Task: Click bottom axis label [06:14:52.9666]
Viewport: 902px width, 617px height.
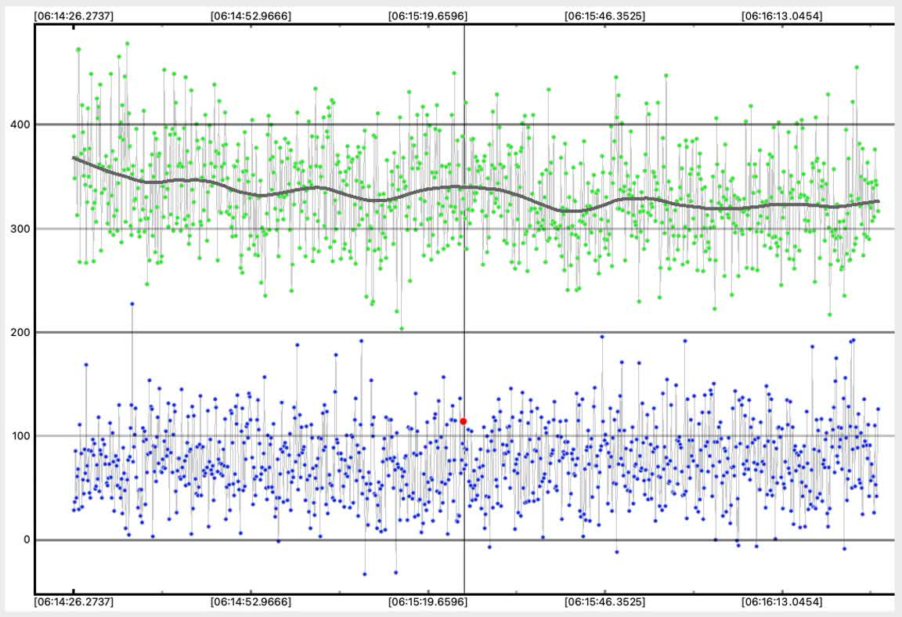Action: coord(251,602)
